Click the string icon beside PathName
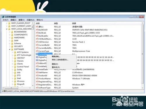Image resolution: width=146 pixels, height=109 pixels. pyautogui.click(x=37, y=72)
